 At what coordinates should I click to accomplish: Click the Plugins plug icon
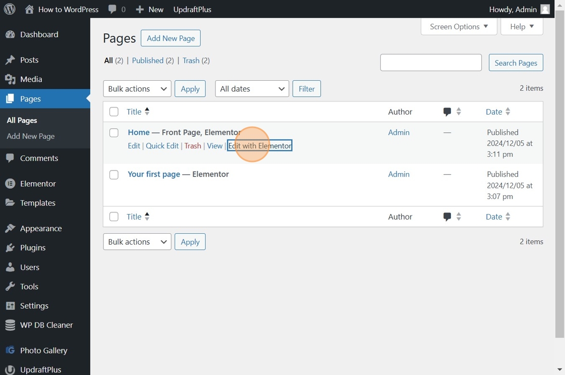10,248
